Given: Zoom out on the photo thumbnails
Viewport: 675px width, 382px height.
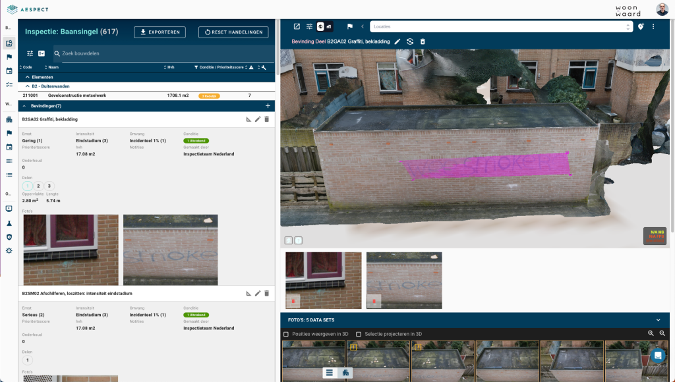Looking at the screenshot, I should pyautogui.click(x=662, y=333).
